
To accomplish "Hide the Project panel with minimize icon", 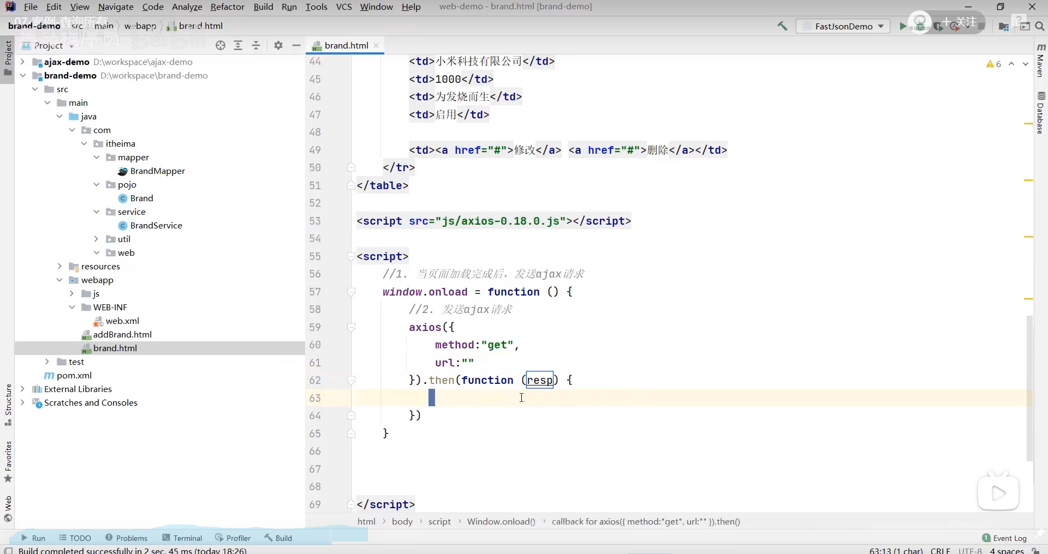I will pyautogui.click(x=296, y=46).
